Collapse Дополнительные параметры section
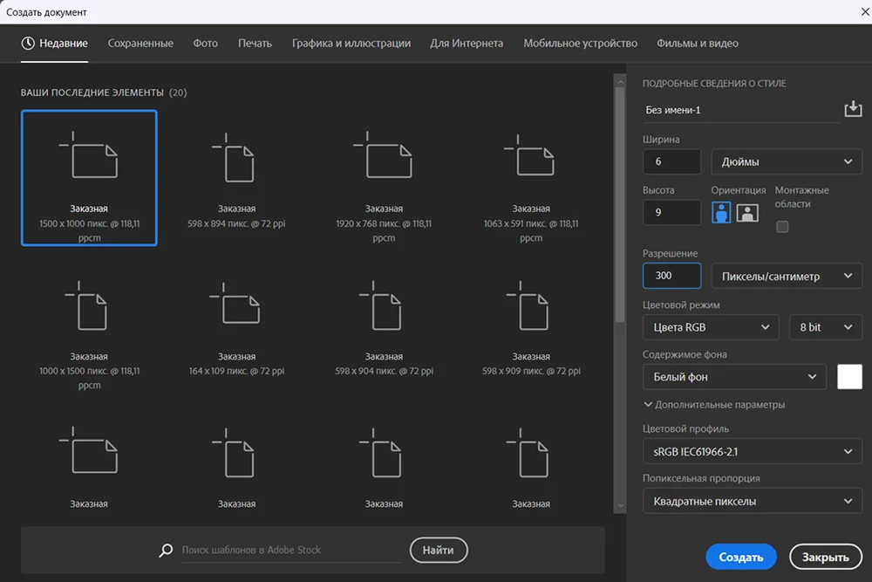The height and width of the screenshot is (582, 872). coord(714,405)
